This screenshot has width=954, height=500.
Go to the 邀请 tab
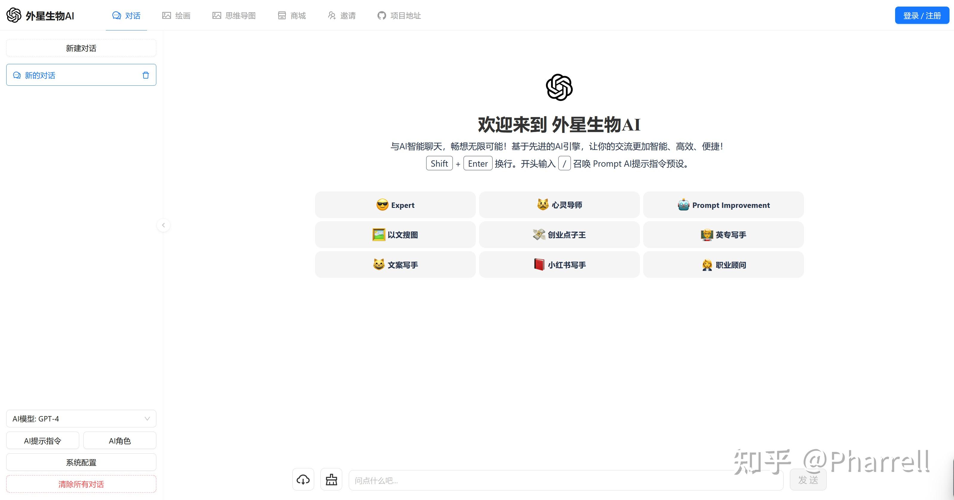click(341, 16)
